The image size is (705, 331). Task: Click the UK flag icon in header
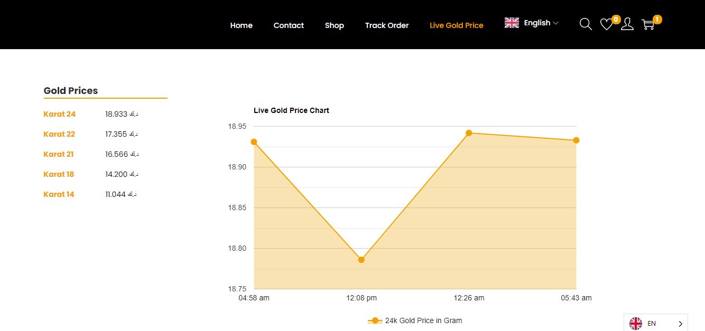pos(512,23)
